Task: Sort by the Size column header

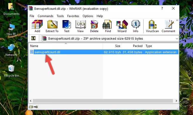Action: click(112, 46)
